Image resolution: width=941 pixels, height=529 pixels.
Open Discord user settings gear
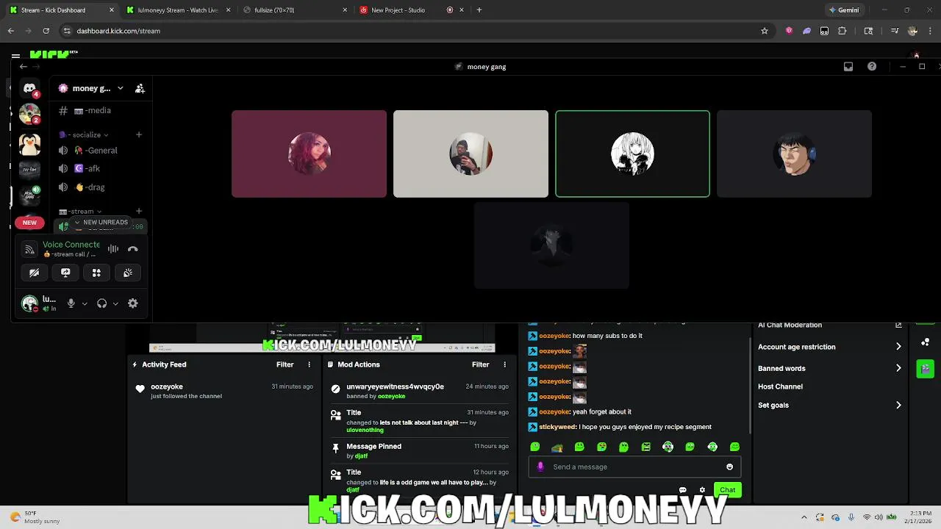click(x=133, y=303)
